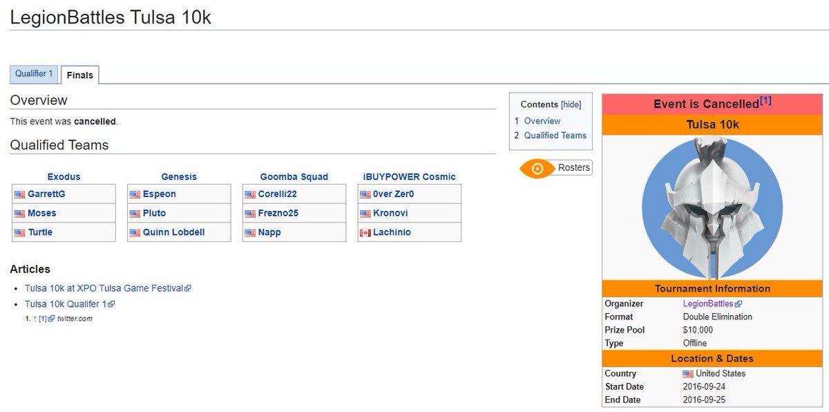
Task: Open player 0ver Zer0's page
Action: click(394, 194)
